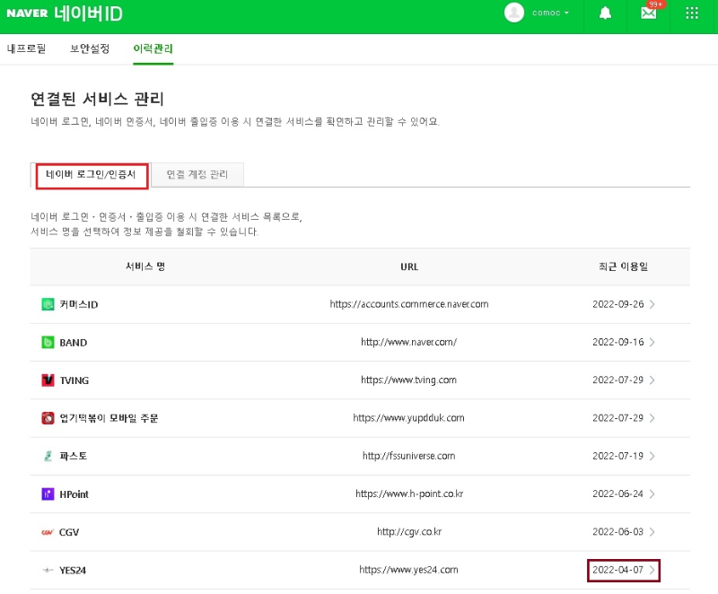
Task: Click URL https://www.h-point.co.kr
Action: coord(409,494)
